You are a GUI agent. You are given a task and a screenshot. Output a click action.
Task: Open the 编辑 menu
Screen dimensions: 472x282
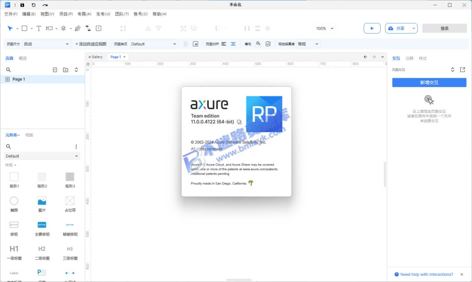[x=29, y=14]
